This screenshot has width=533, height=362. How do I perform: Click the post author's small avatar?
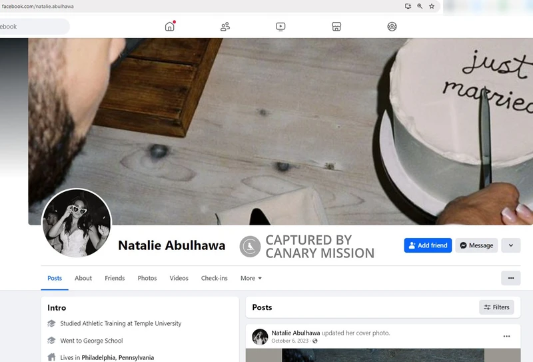tap(260, 337)
